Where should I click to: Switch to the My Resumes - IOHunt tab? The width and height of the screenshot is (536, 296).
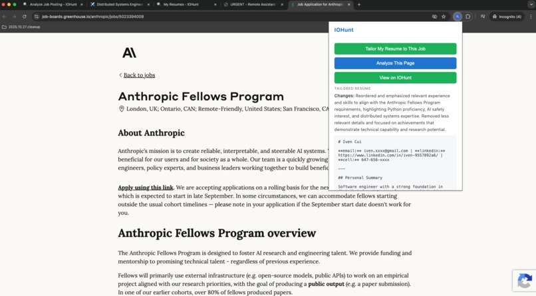point(181,5)
